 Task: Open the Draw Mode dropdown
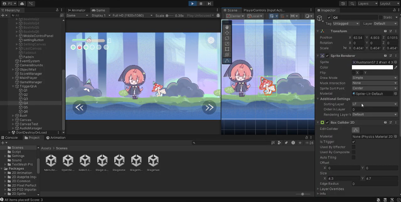tap(374, 78)
